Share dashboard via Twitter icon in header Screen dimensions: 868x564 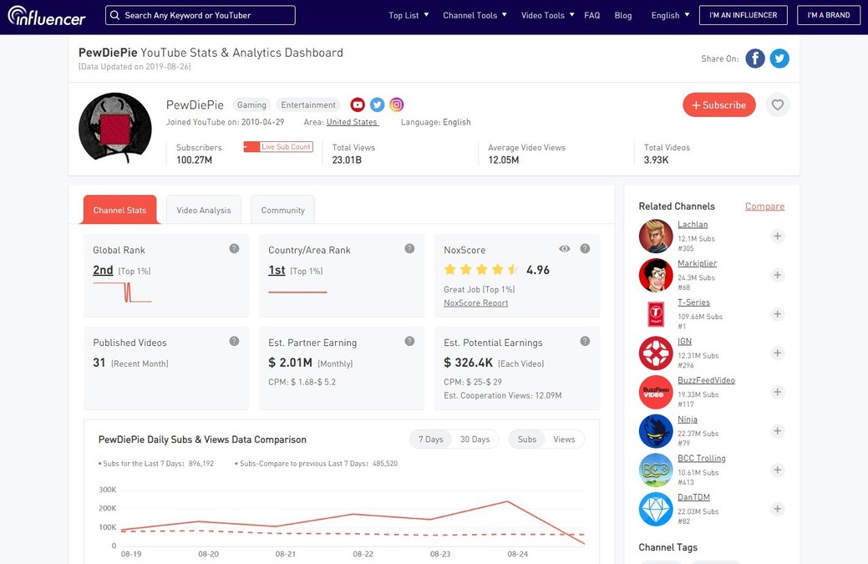(x=779, y=58)
